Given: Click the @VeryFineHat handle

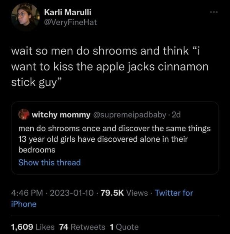Looking at the screenshot, I should pos(71,22).
